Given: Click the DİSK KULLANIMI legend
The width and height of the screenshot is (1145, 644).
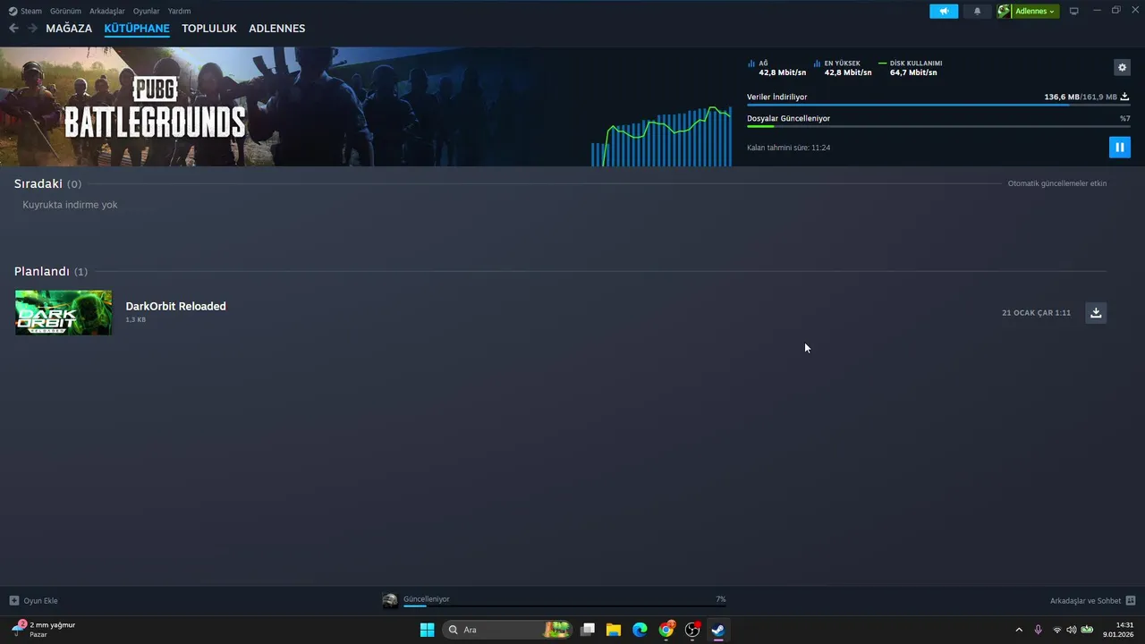Looking at the screenshot, I should 911,68.
